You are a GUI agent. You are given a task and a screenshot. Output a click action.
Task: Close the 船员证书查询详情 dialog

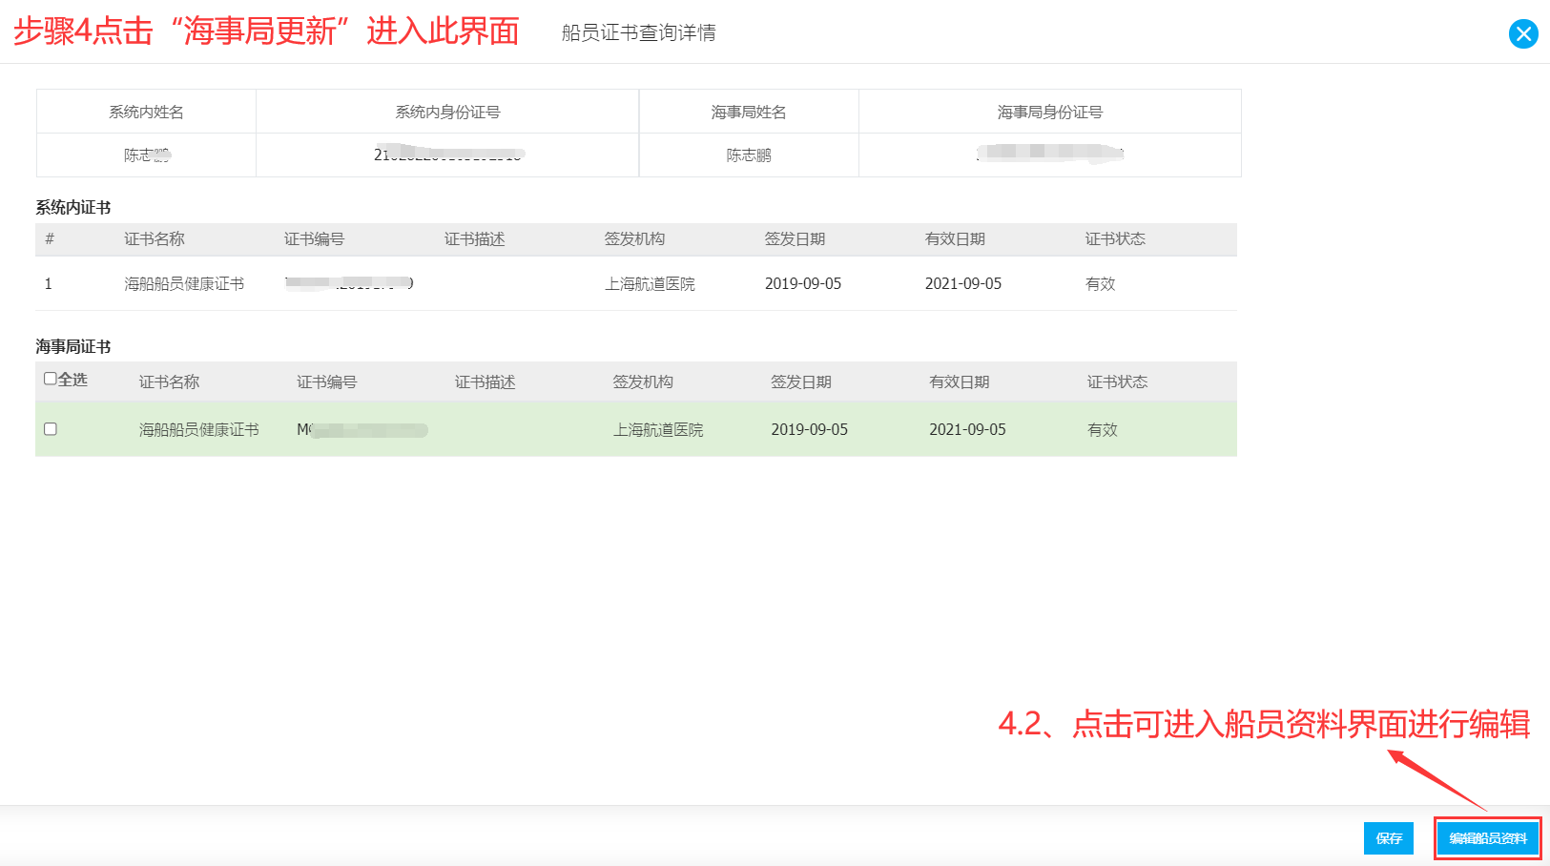click(x=1523, y=34)
